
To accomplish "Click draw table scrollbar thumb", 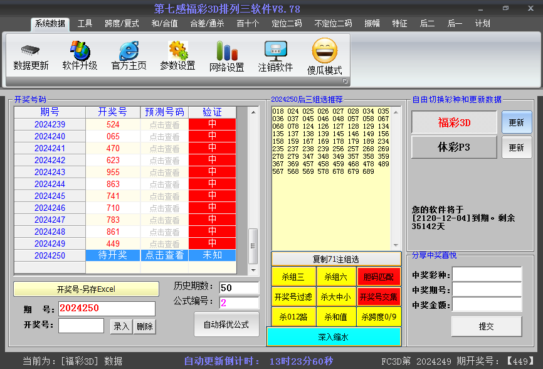I will (x=253, y=246).
